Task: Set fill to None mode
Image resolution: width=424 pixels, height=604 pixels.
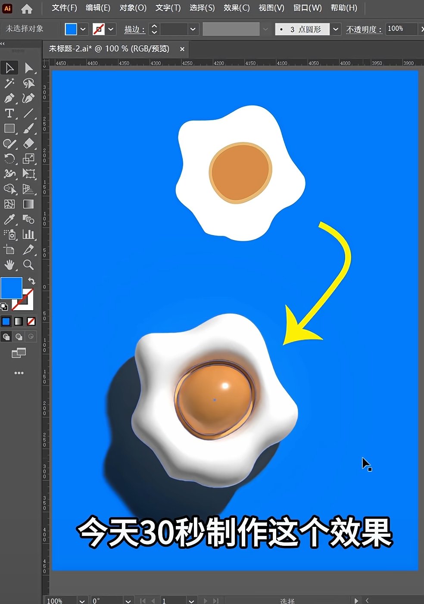Action: tap(31, 321)
